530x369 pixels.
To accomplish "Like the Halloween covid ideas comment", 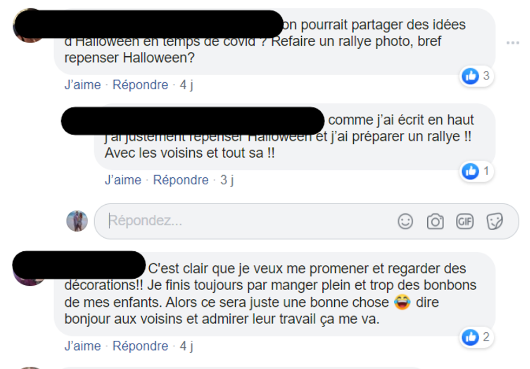I will (82, 85).
